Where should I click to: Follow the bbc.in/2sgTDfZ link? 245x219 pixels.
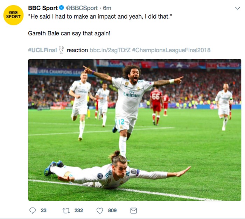pyautogui.click(x=110, y=50)
